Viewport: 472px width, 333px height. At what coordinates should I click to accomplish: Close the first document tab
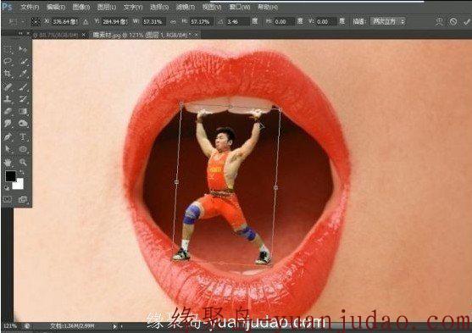tap(84, 35)
